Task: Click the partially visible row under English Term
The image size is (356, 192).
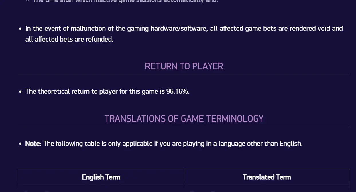Action: (x=101, y=189)
